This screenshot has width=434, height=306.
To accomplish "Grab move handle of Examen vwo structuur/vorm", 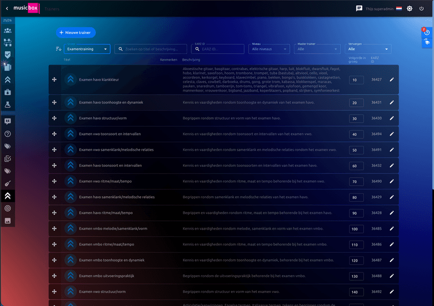I will [55, 292].
